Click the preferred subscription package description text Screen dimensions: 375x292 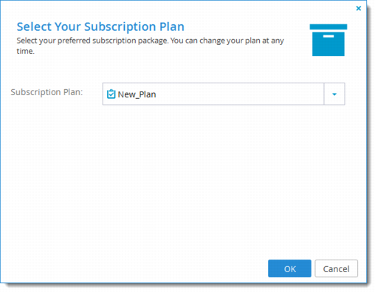(x=150, y=46)
